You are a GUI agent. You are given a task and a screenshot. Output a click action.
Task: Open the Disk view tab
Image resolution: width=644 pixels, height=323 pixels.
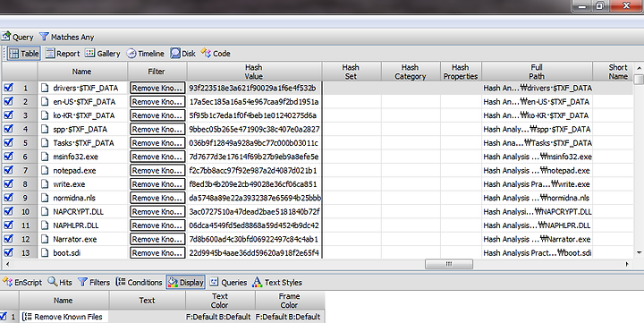(183, 54)
